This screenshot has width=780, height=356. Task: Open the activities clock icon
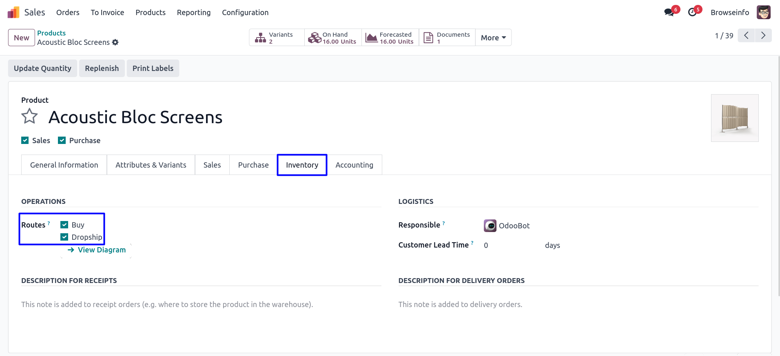(x=692, y=12)
